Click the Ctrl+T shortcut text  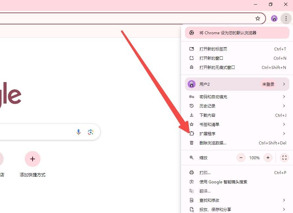pyautogui.click(x=280, y=49)
